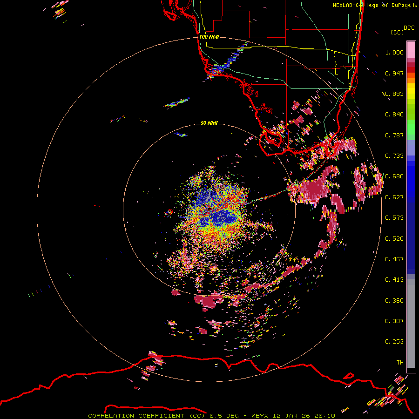This screenshot has width=419, height=419.
Task: Pick the light pink top color-bar segment
Action: [411, 49]
